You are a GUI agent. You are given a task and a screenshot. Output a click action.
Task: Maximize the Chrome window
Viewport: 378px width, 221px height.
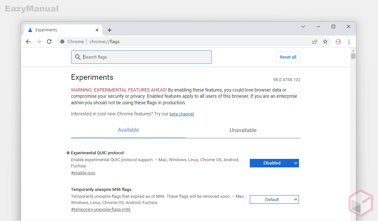pyautogui.click(x=333, y=26)
